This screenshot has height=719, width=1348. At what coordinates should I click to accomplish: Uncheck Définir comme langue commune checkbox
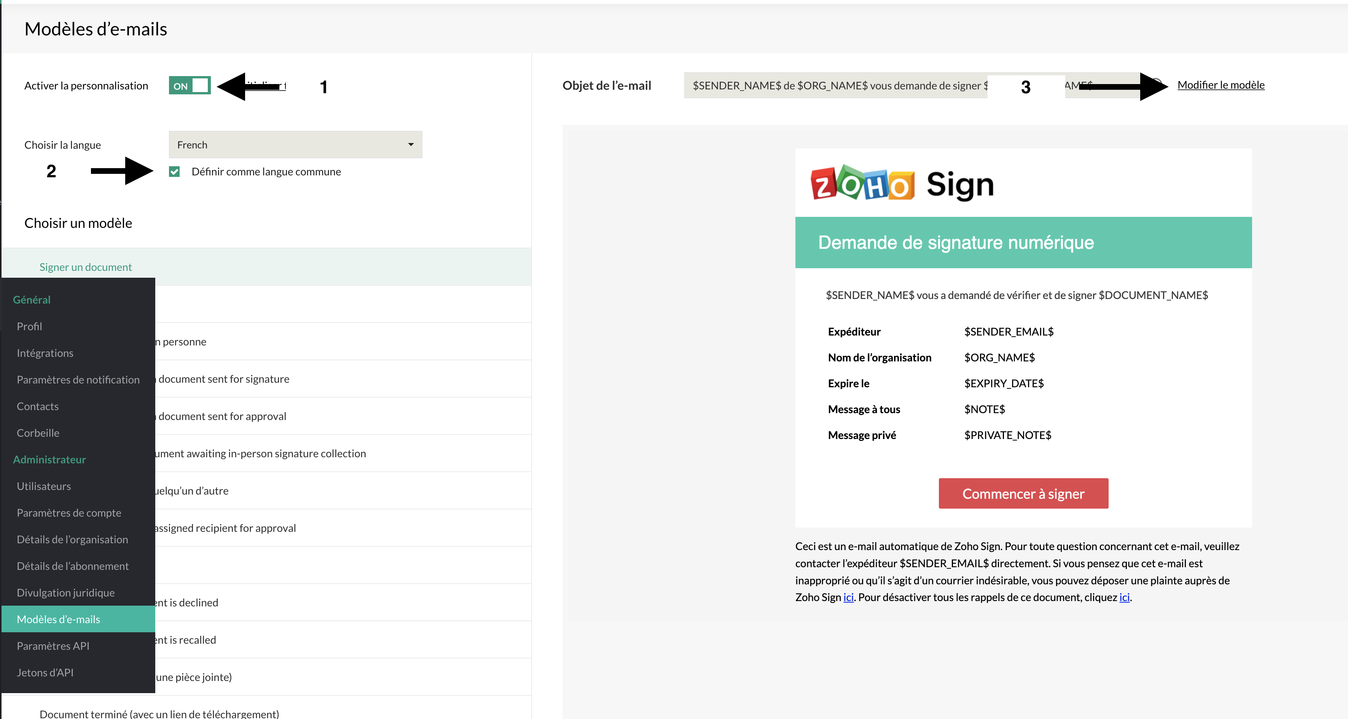pos(174,172)
